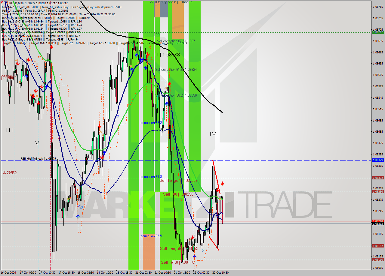Click the 1.08245 price axis label
The height and width of the screenshot is (276, 385).
pyautogui.click(x=378, y=211)
